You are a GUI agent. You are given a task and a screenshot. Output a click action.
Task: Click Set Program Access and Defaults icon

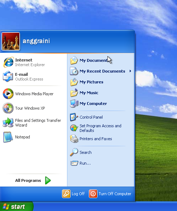[x=74, y=128]
